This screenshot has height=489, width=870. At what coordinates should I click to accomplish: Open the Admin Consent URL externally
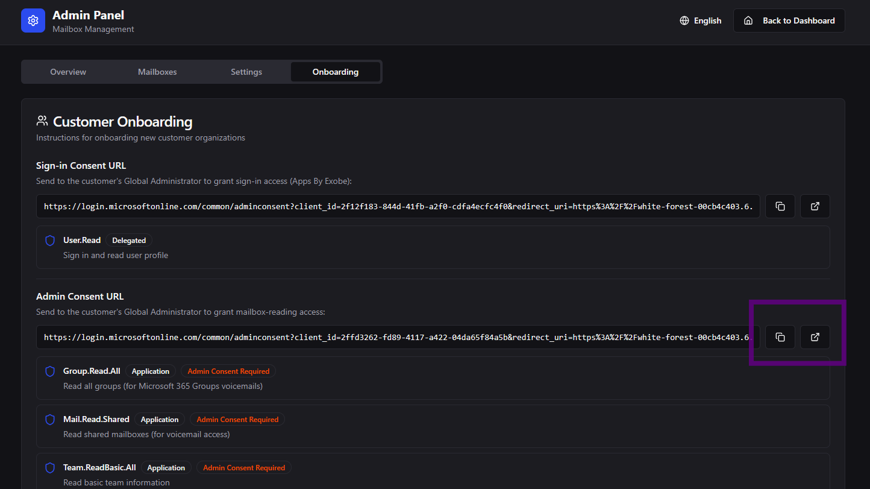pos(815,337)
